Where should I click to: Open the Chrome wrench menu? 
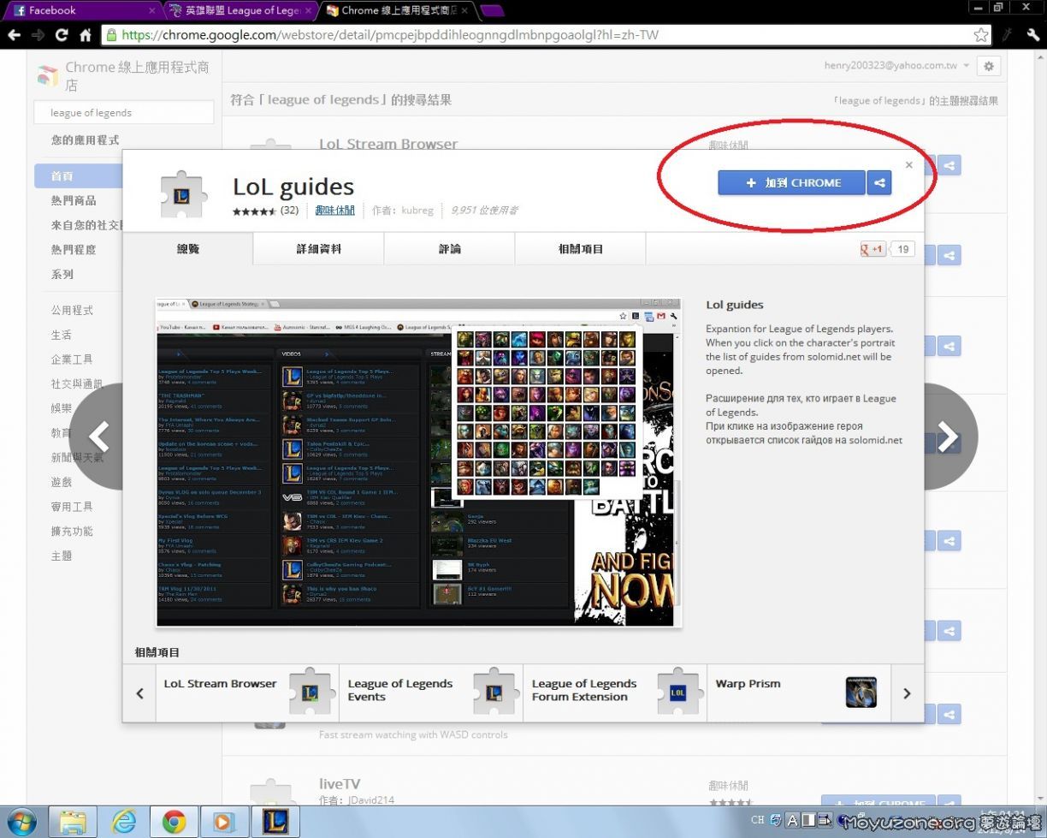tap(1032, 35)
